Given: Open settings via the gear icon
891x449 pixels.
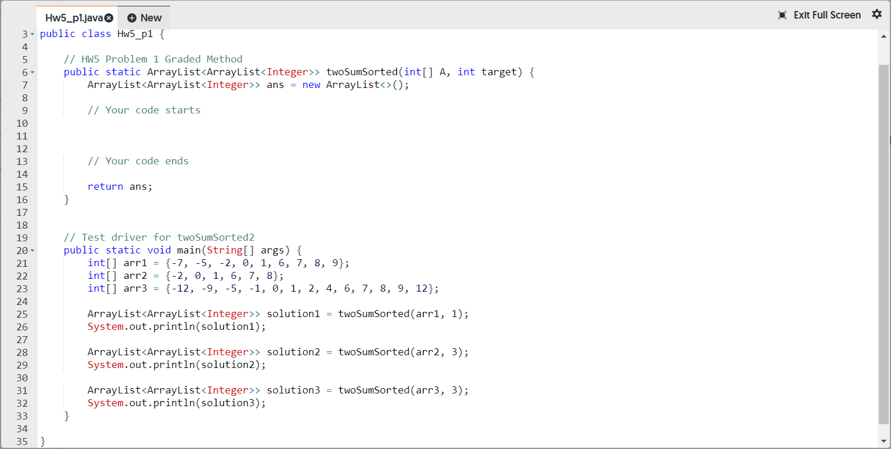Looking at the screenshot, I should click(x=877, y=14).
